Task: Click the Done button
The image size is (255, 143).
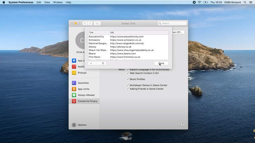Action: [161, 63]
